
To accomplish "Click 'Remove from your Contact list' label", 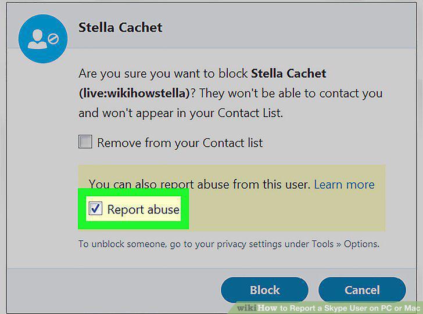I will pyautogui.click(x=180, y=143).
